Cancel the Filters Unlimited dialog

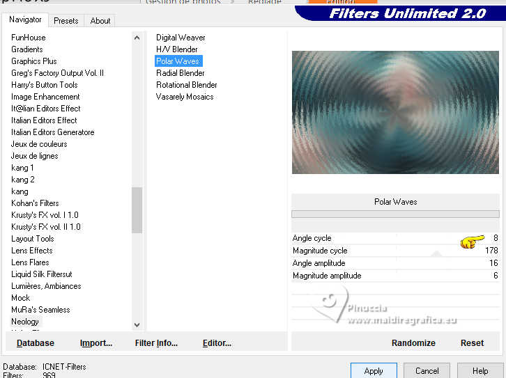(427, 371)
